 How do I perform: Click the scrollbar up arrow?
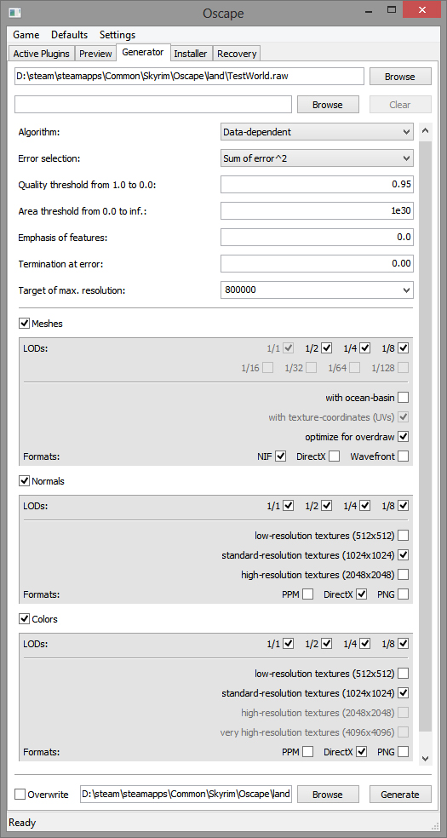click(426, 129)
